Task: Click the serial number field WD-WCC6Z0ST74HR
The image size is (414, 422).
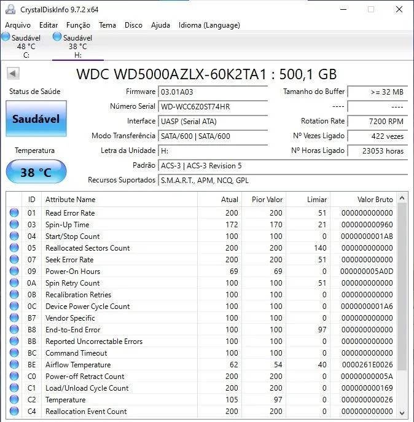Action: pyautogui.click(x=213, y=107)
